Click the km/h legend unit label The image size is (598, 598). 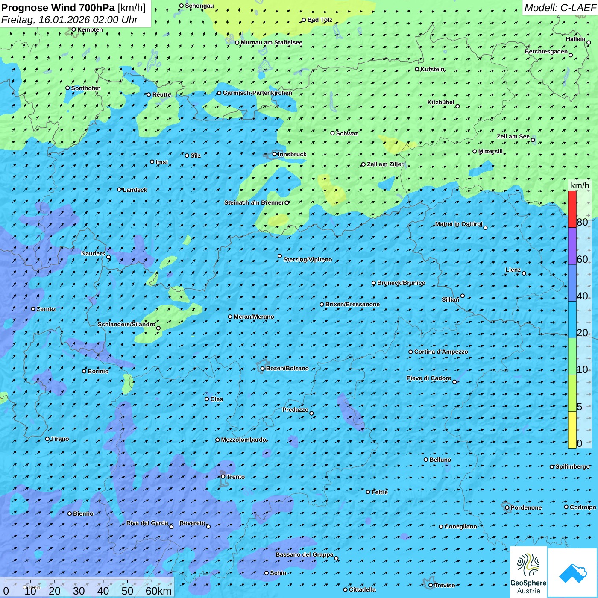pyautogui.click(x=580, y=185)
